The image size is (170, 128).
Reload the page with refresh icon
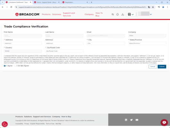(11, 7)
